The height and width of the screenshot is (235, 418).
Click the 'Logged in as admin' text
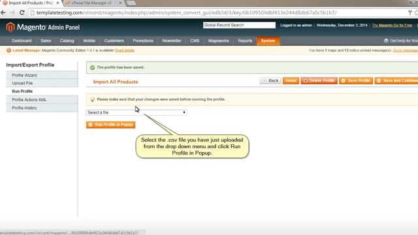pos(296,25)
